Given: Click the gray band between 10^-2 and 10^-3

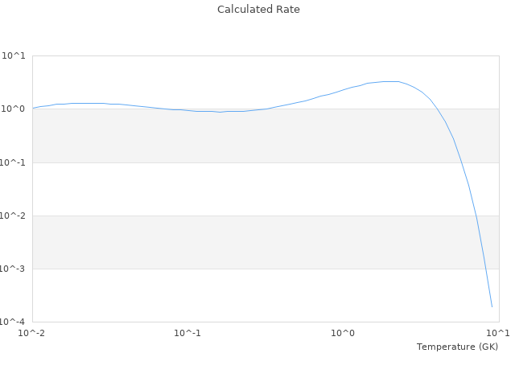Looking at the screenshot, I should click(241, 242).
